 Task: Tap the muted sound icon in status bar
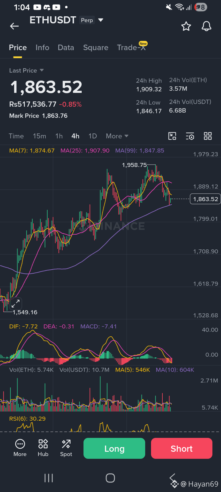pyautogui.click(x=169, y=7)
